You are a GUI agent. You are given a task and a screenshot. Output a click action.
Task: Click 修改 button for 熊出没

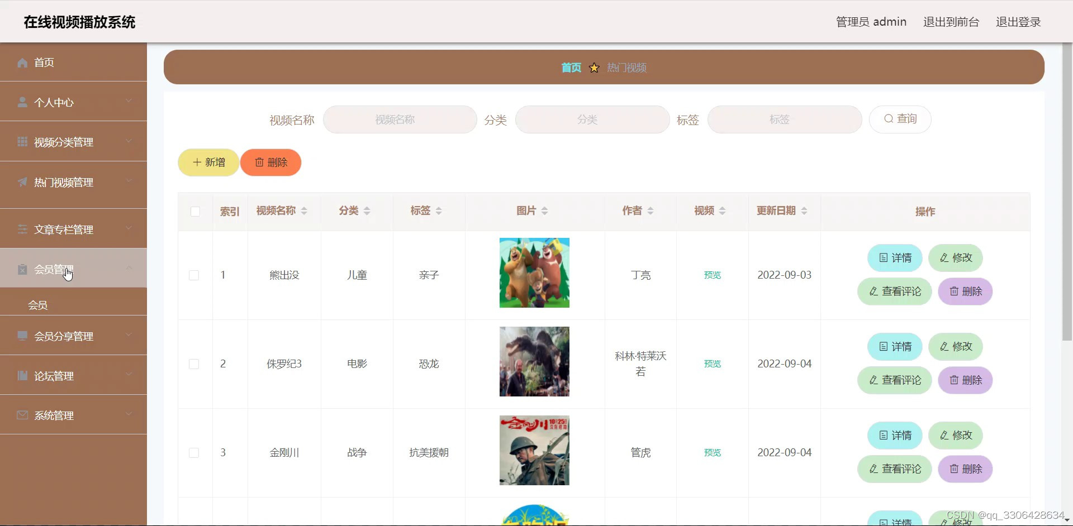coord(956,258)
